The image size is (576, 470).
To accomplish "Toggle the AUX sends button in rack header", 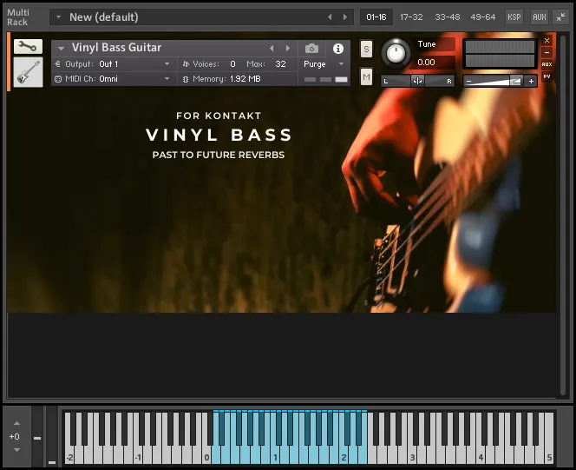I will click(539, 17).
